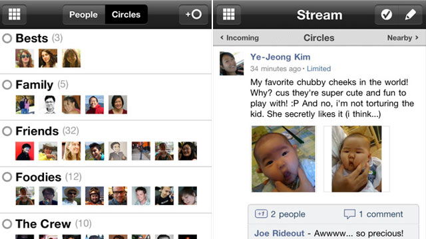
Task: Tap the seventh avatar in Foodies circle
Action: coord(164,196)
